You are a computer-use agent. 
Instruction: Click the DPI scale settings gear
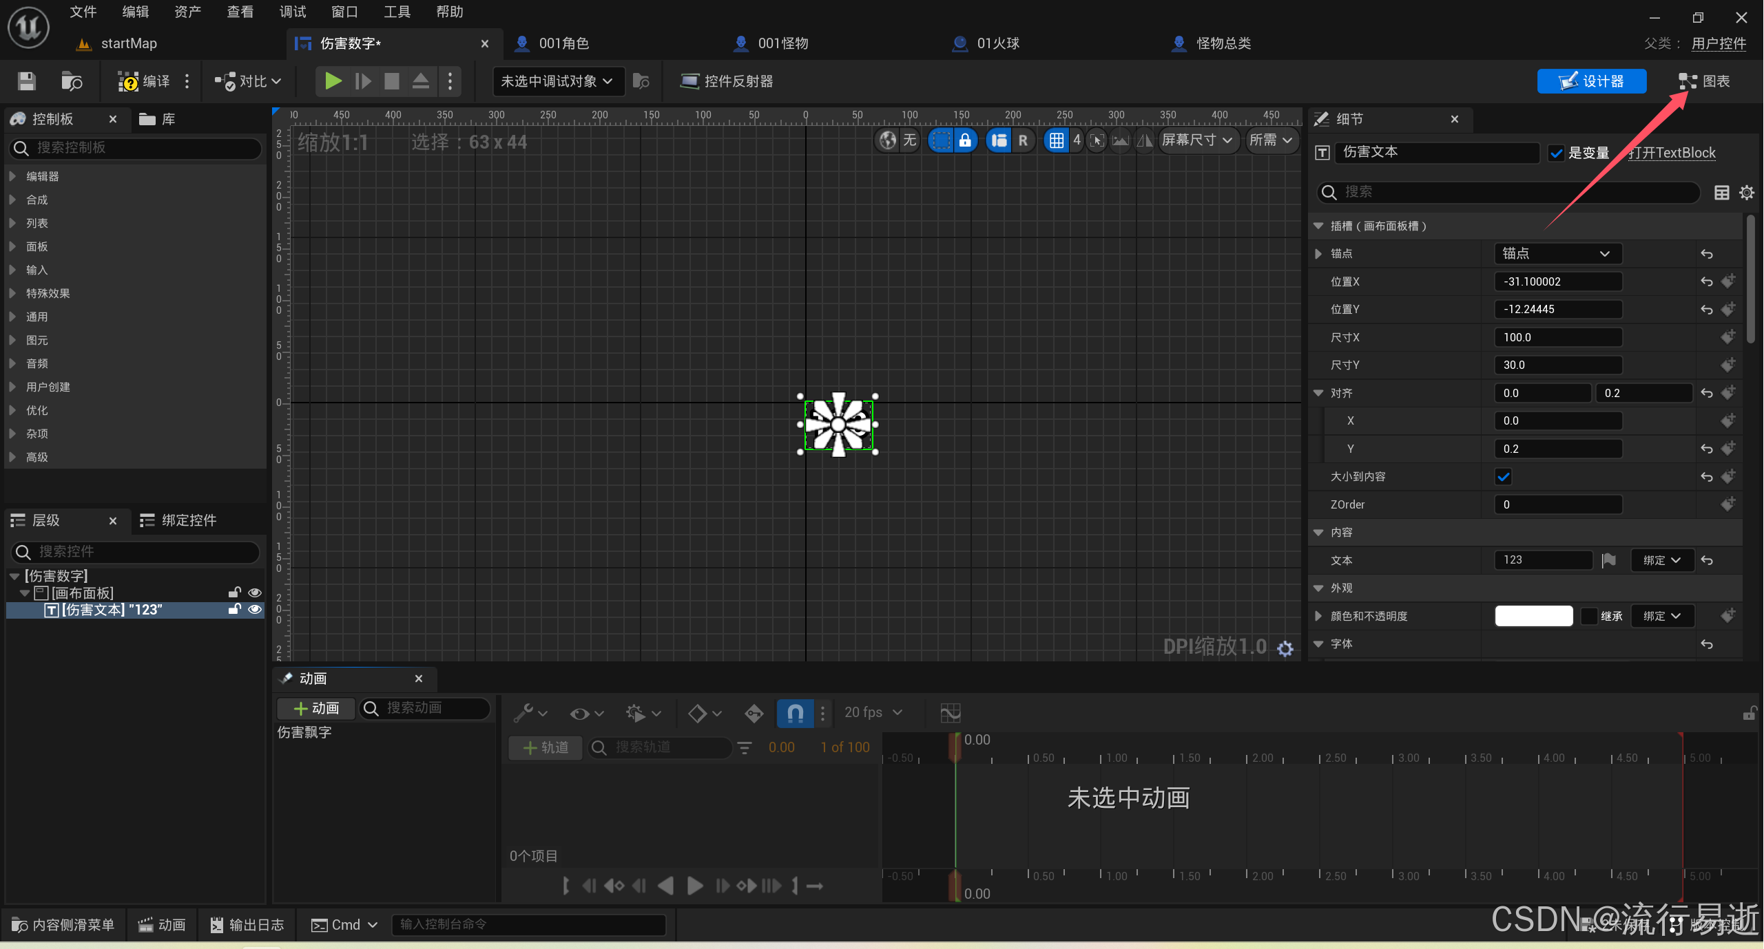pos(1285,648)
